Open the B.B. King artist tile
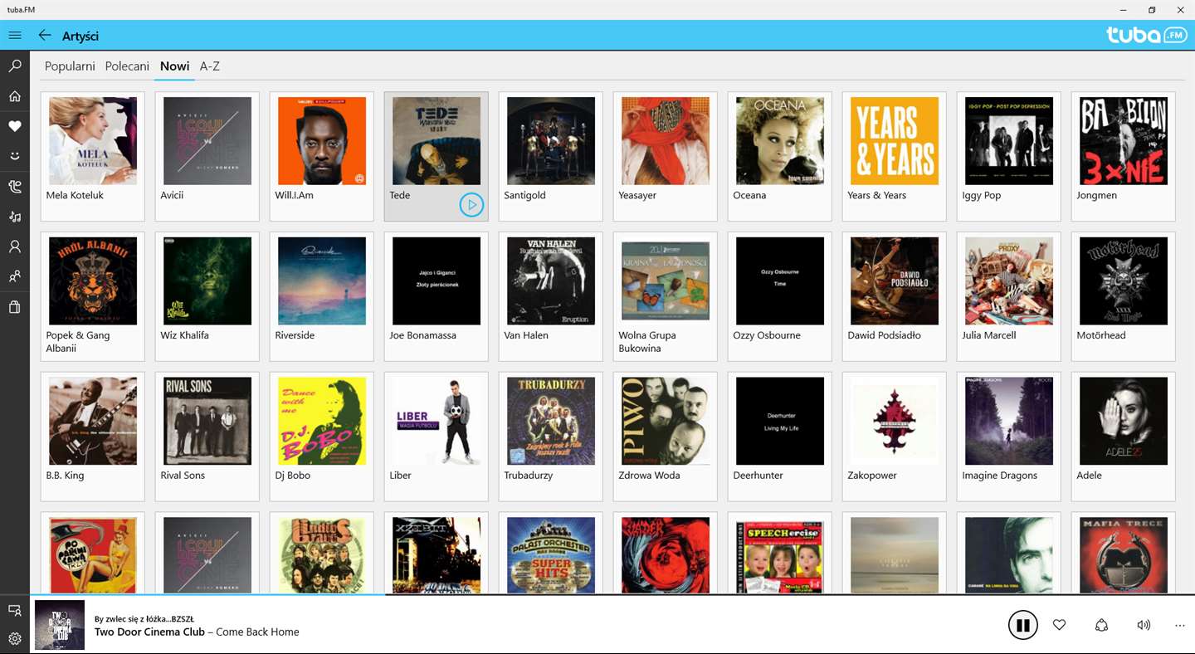The image size is (1195, 654). (93, 437)
